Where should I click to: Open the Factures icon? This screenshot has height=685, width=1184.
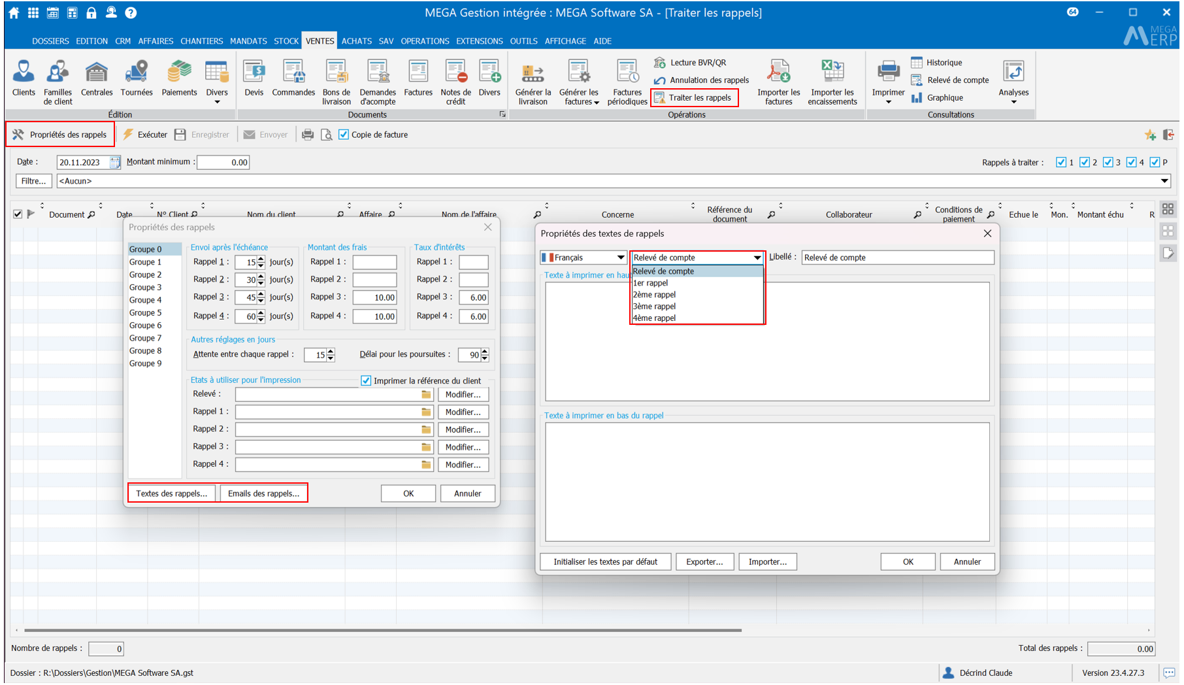click(x=418, y=78)
